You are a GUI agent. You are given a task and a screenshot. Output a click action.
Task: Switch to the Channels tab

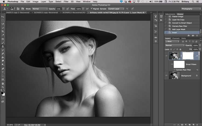pos(176,38)
